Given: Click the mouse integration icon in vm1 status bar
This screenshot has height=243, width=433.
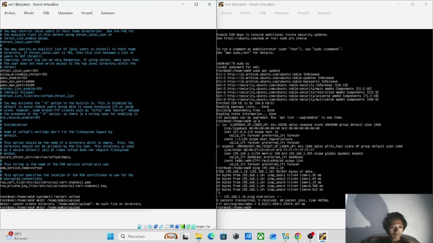Looking at the screenshot, I should (x=188, y=227).
